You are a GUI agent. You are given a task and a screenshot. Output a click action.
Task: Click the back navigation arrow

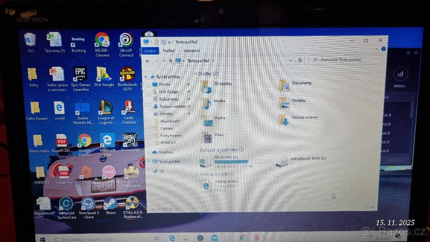coord(148,61)
